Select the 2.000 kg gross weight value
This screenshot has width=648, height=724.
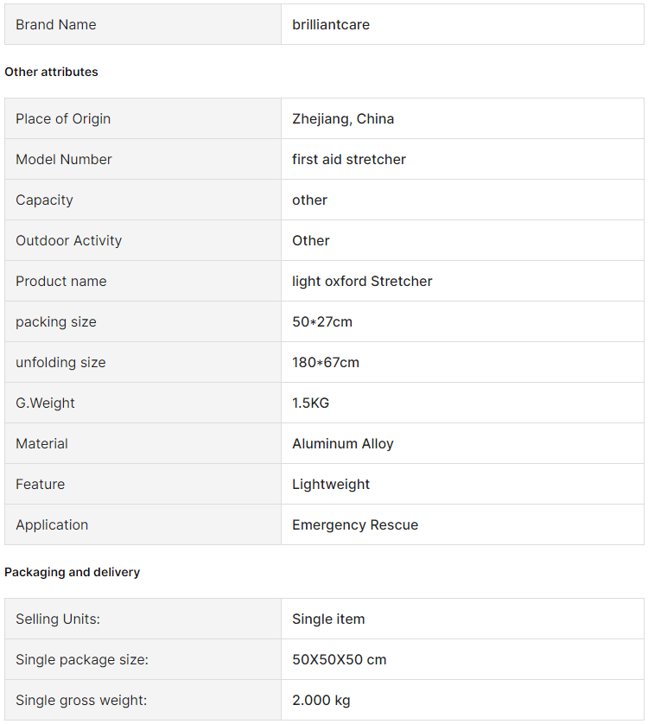(x=321, y=701)
